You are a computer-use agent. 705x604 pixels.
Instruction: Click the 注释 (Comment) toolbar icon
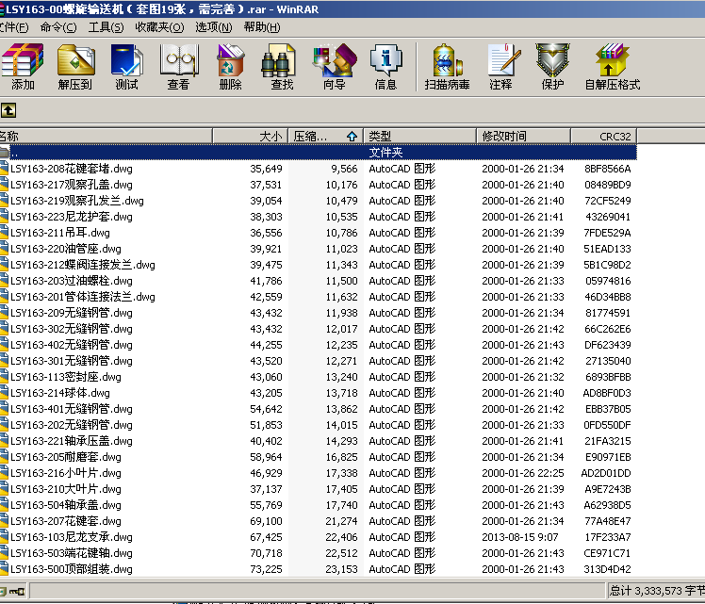(500, 66)
